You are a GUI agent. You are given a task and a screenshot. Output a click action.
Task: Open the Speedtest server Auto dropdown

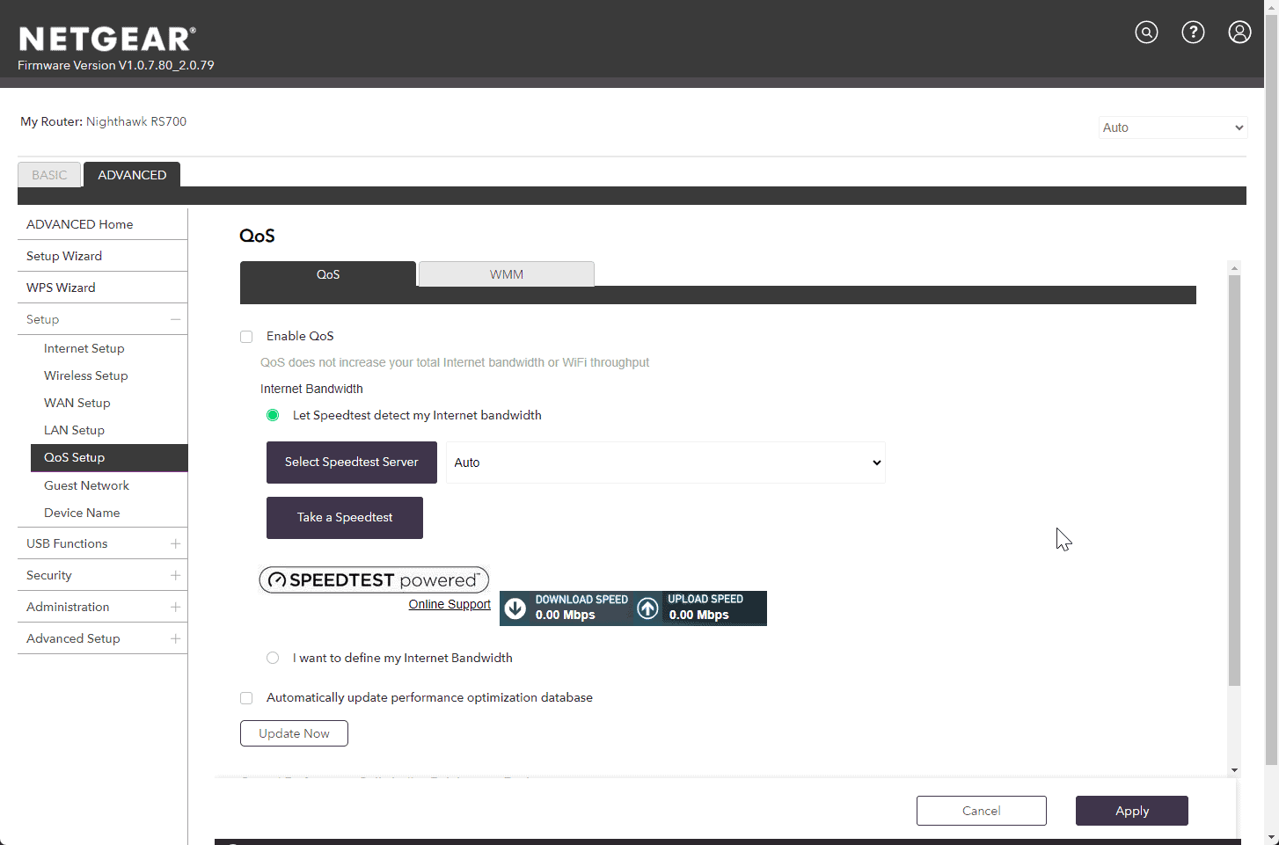(665, 463)
